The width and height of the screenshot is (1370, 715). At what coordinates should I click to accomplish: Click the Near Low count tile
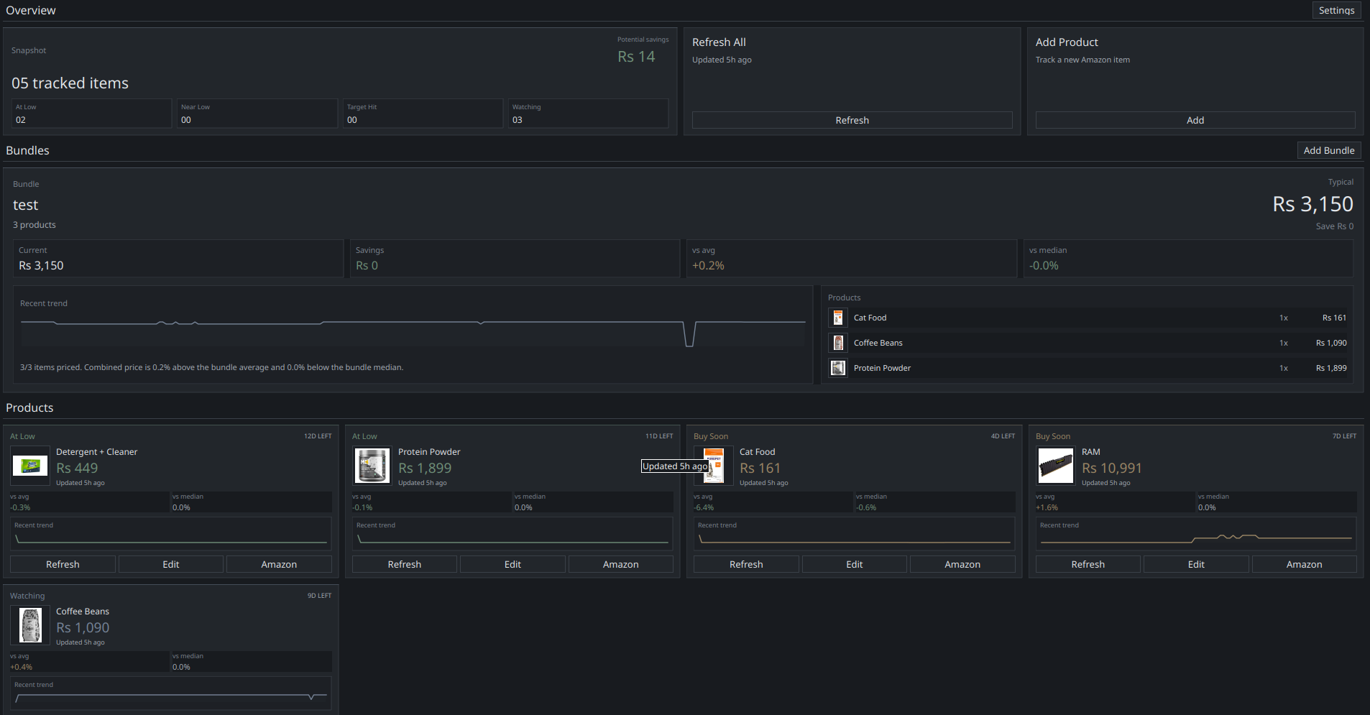[257, 114]
